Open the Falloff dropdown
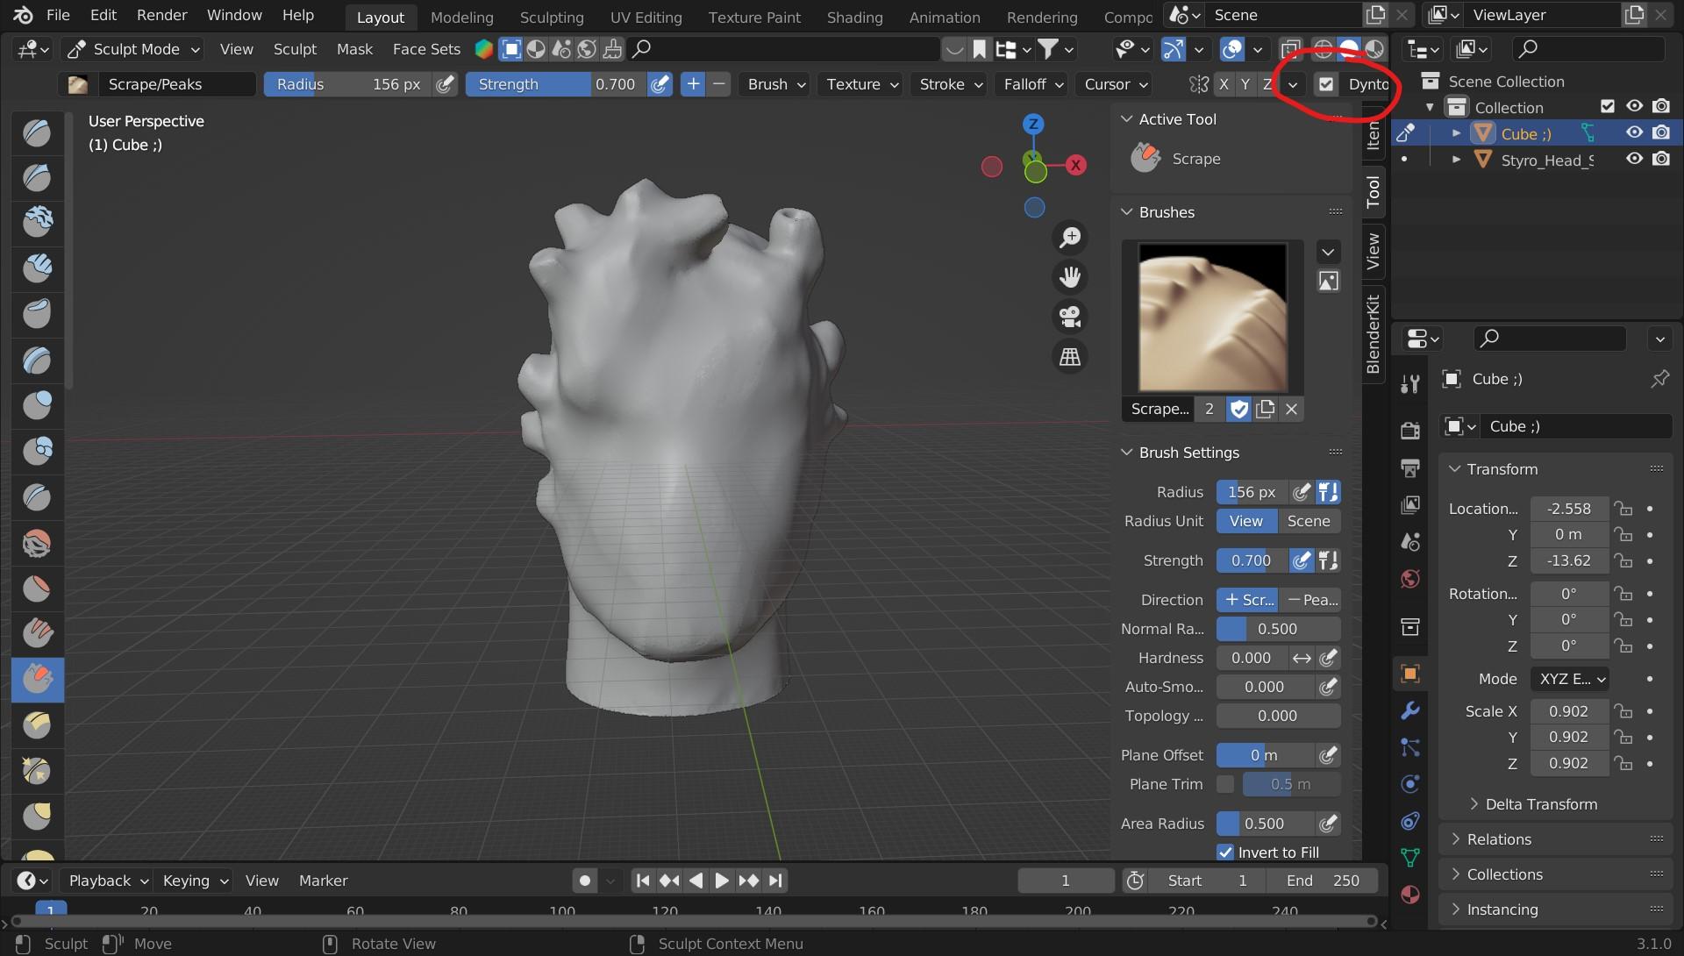 click(x=1032, y=84)
